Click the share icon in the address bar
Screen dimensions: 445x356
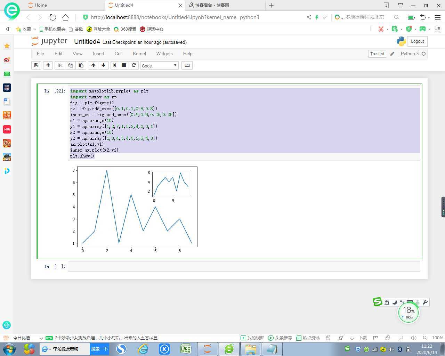point(309,17)
